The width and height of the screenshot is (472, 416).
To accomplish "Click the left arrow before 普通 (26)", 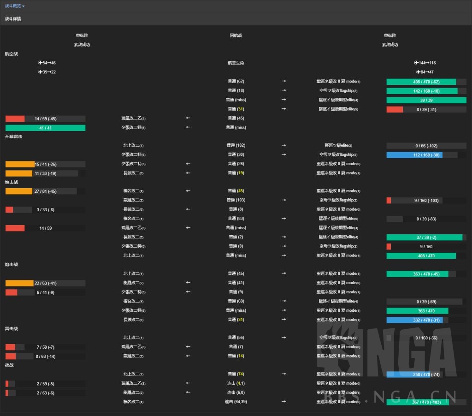I will coord(188,164).
